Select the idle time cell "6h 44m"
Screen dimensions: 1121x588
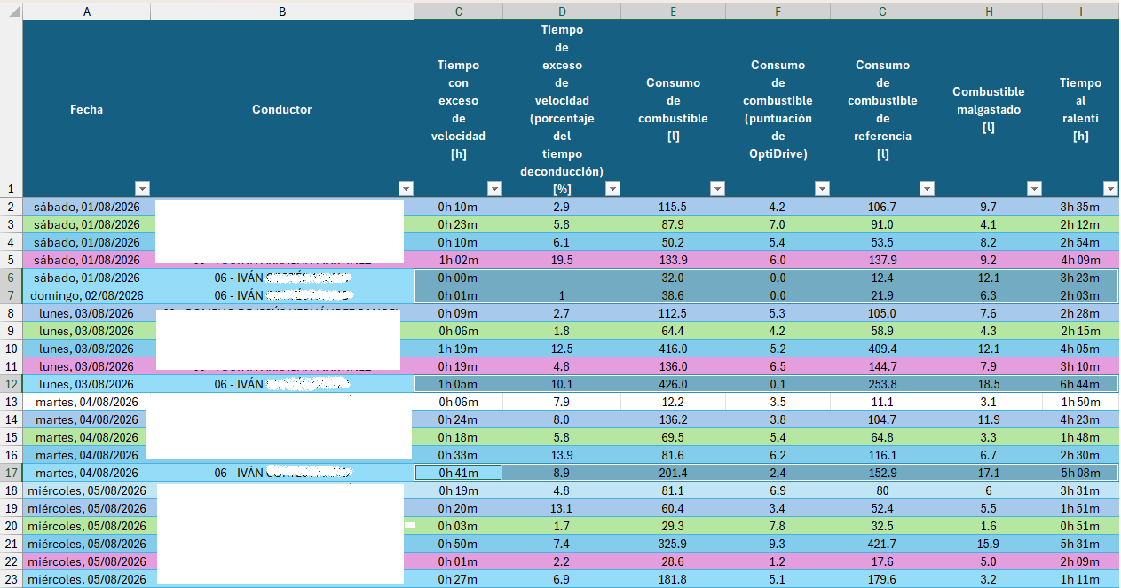coord(1080,384)
